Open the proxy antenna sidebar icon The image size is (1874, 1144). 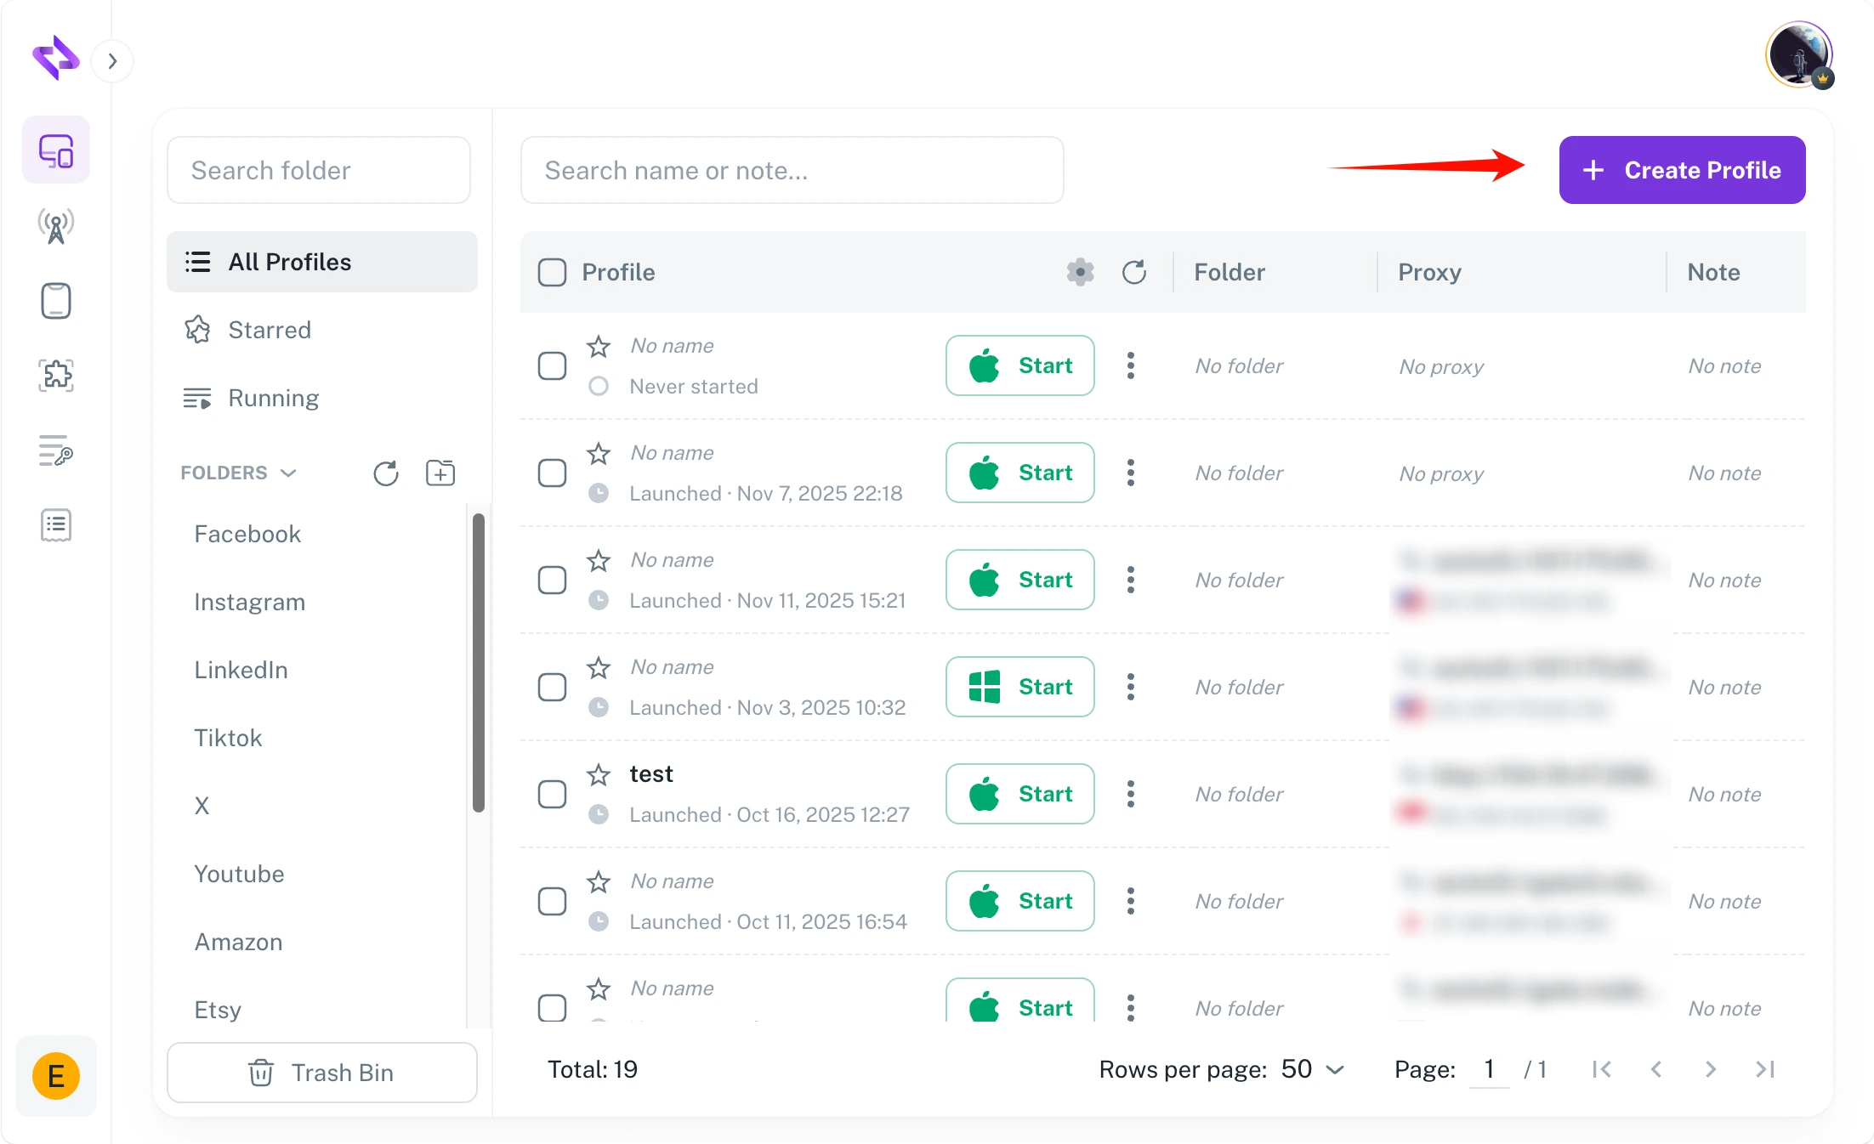tap(56, 226)
